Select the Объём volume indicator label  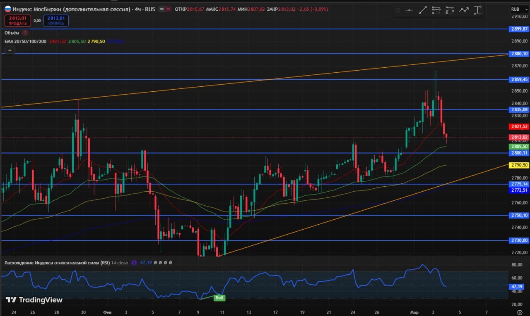(x=12, y=32)
